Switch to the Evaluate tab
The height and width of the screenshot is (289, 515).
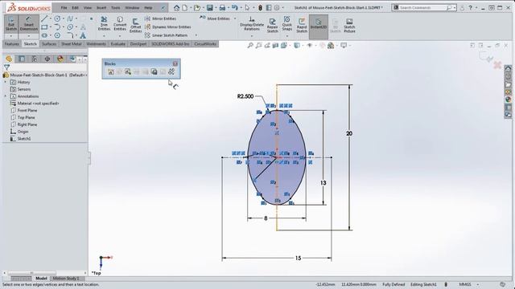[x=118, y=44]
